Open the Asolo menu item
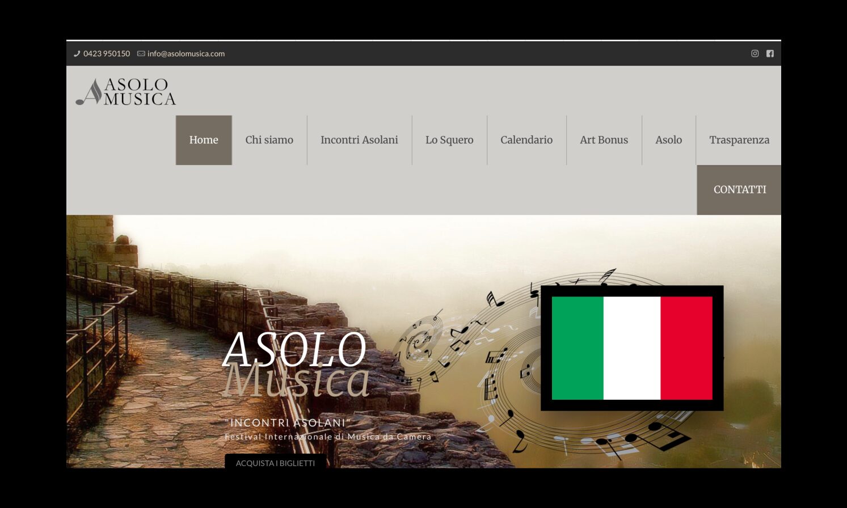Screen dimensions: 847x508 pos(668,140)
